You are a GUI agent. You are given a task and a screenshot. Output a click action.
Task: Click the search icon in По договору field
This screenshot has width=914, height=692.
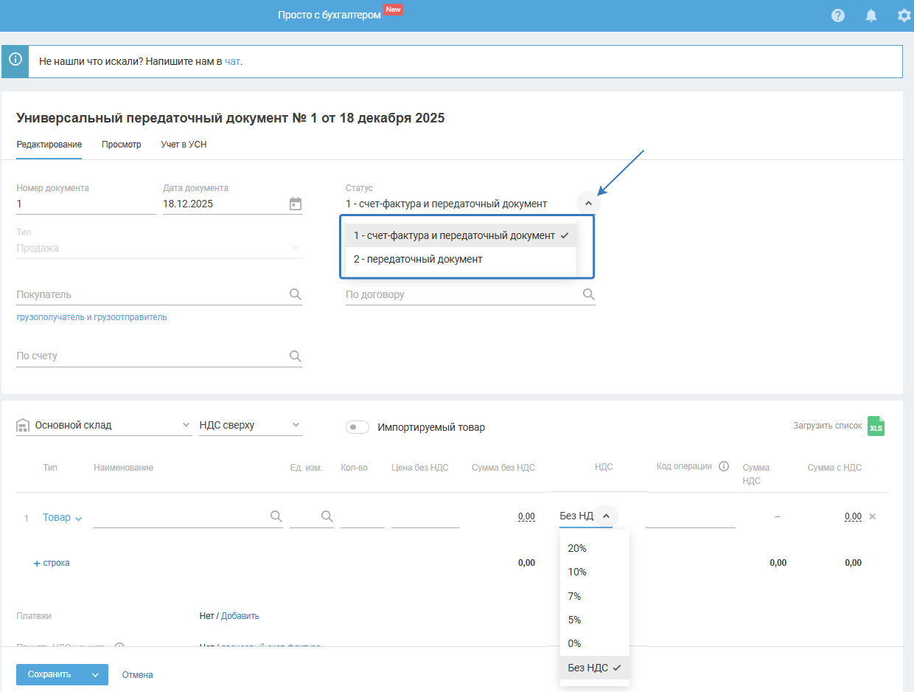pos(588,294)
